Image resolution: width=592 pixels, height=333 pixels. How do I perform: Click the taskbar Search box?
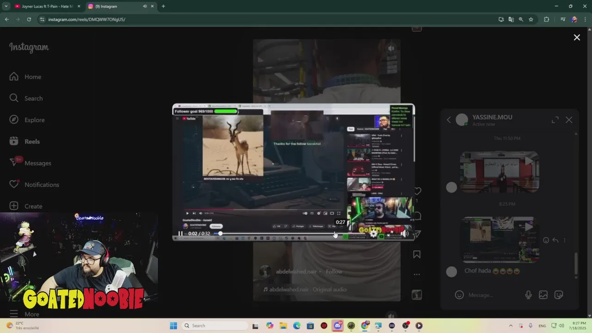214,326
